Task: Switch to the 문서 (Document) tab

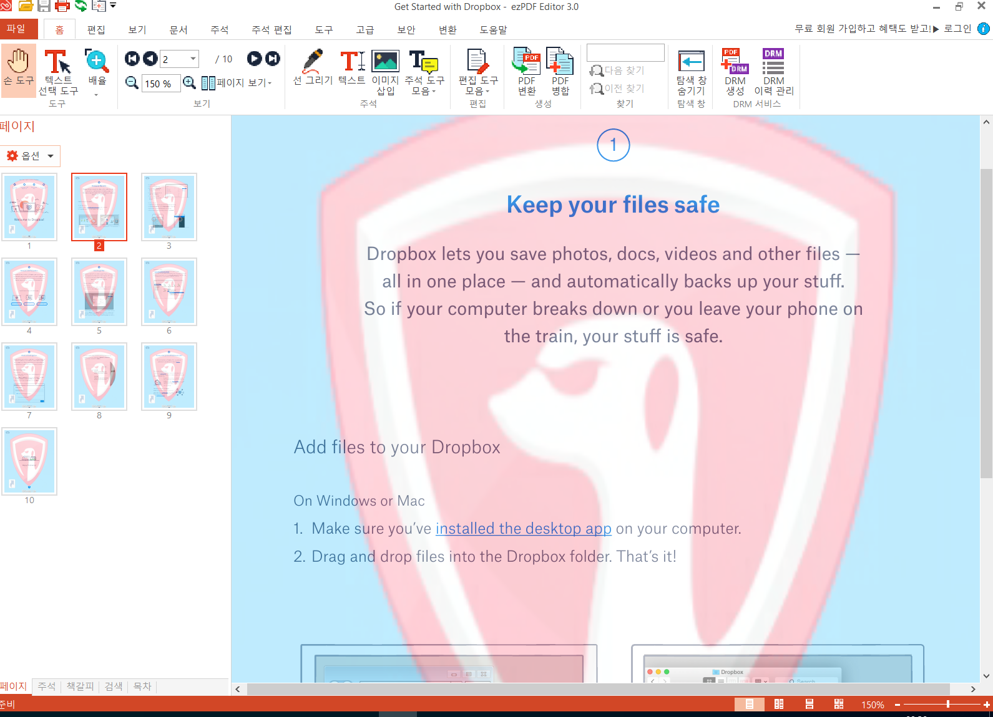Action: [x=179, y=29]
